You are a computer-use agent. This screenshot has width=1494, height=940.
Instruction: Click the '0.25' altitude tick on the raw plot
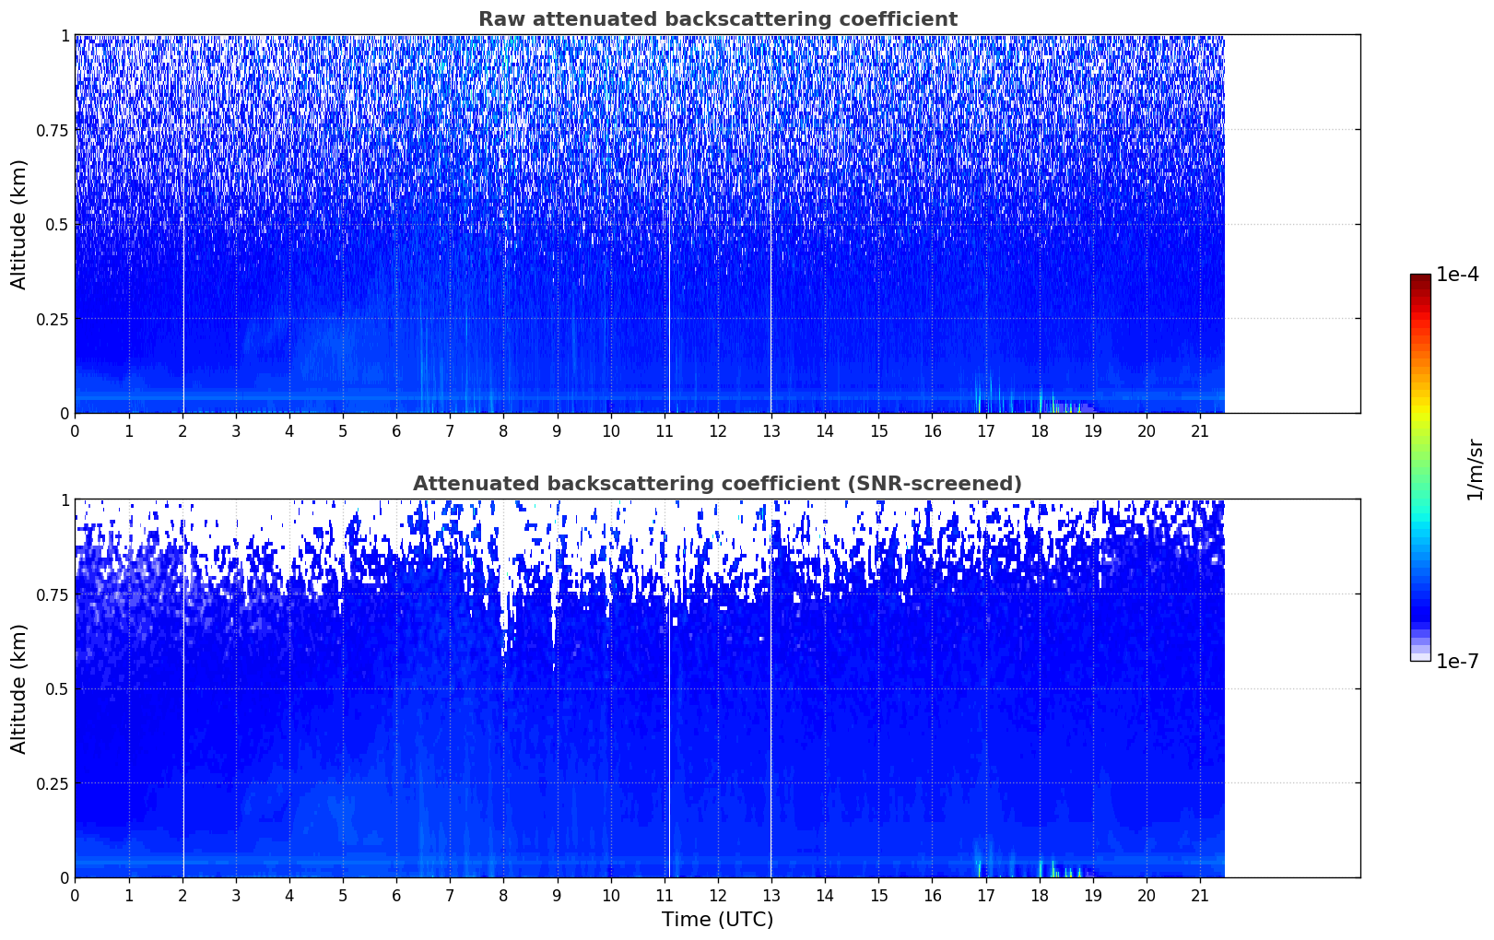[x=53, y=319]
